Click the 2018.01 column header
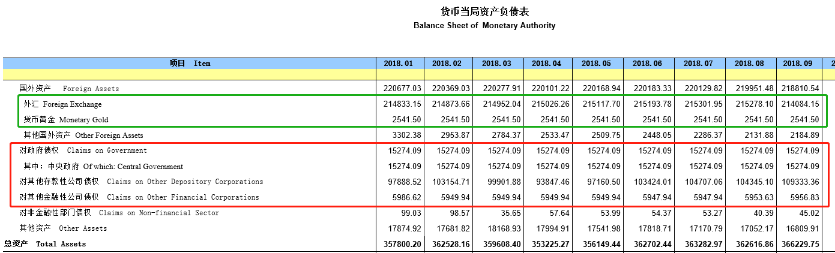The image size is (835, 253). click(x=398, y=64)
